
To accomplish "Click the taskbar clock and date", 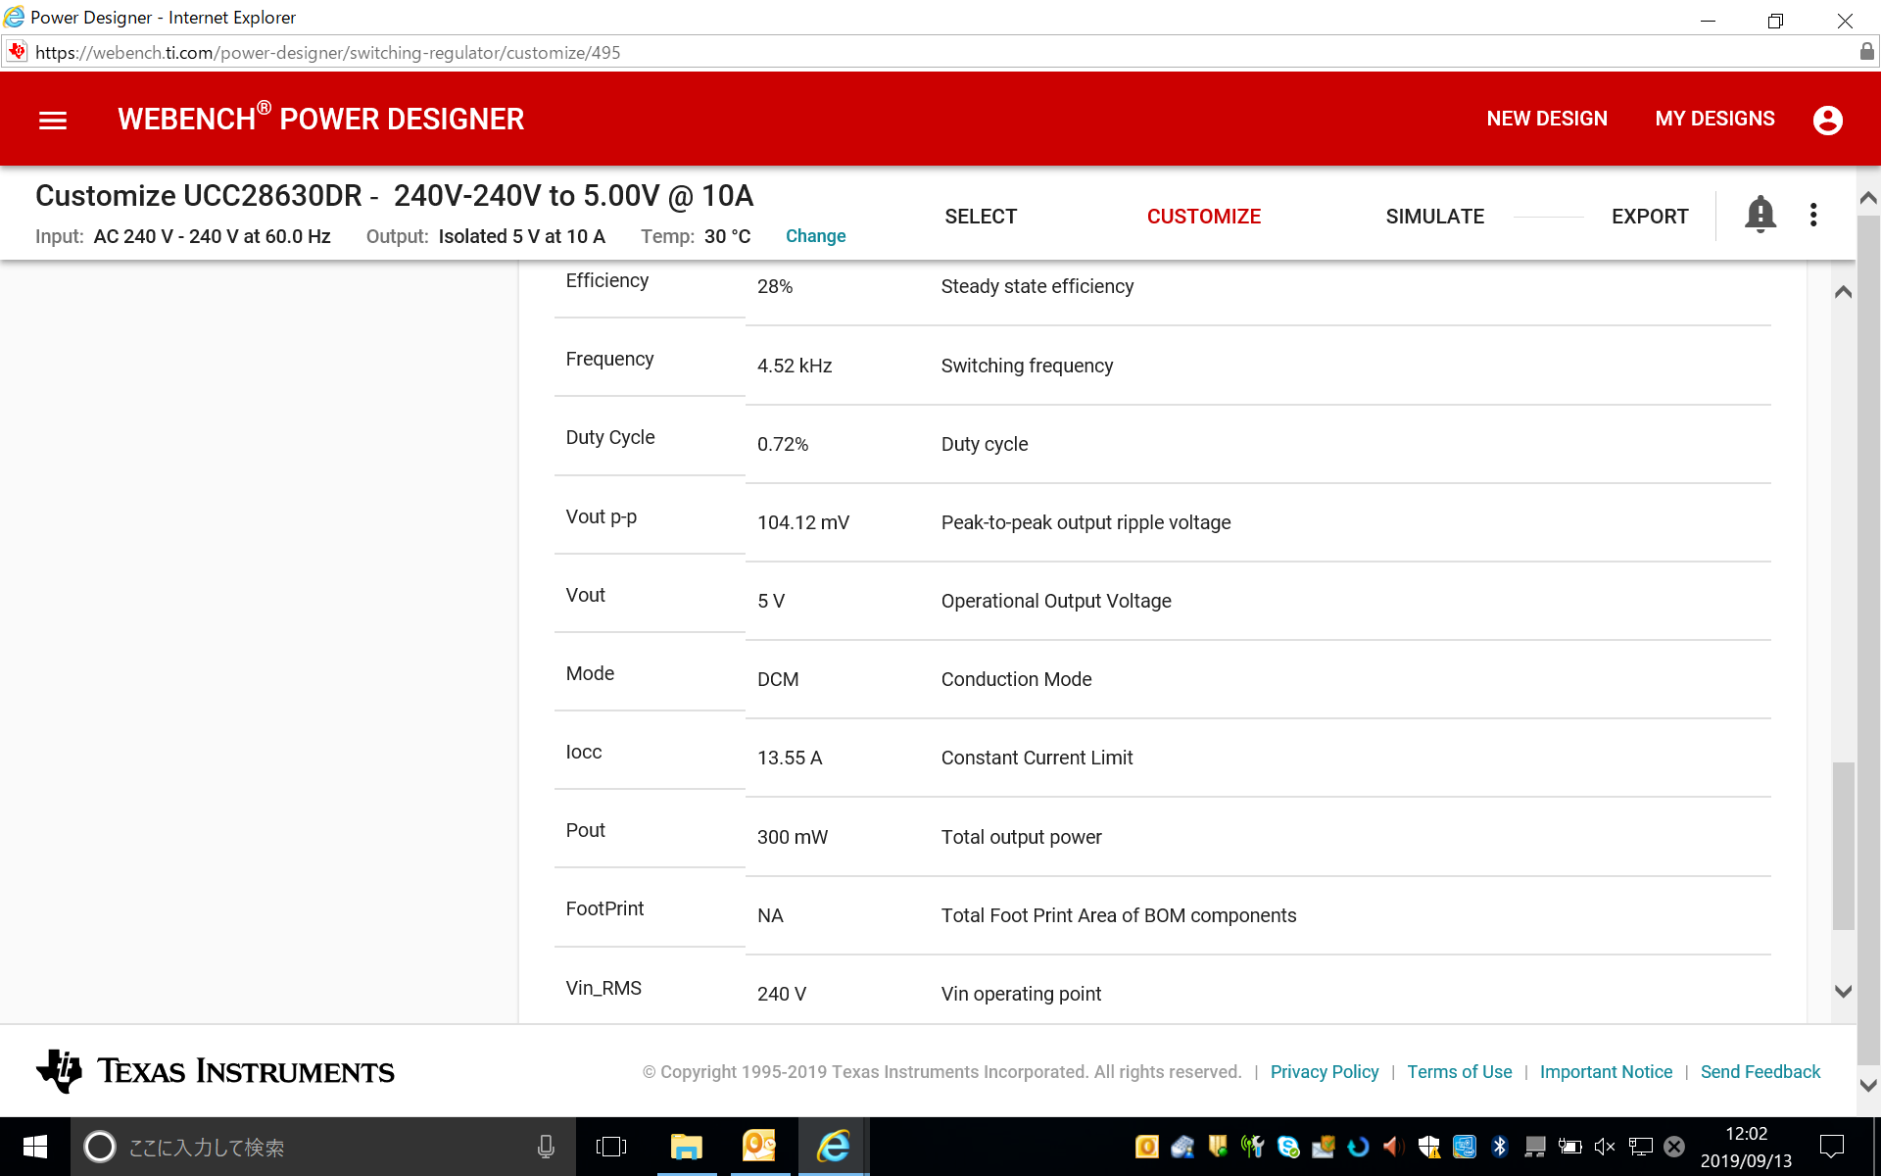I will click(x=1746, y=1147).
